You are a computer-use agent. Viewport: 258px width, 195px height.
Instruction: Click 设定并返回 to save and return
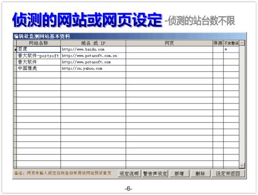coord(228,174)
